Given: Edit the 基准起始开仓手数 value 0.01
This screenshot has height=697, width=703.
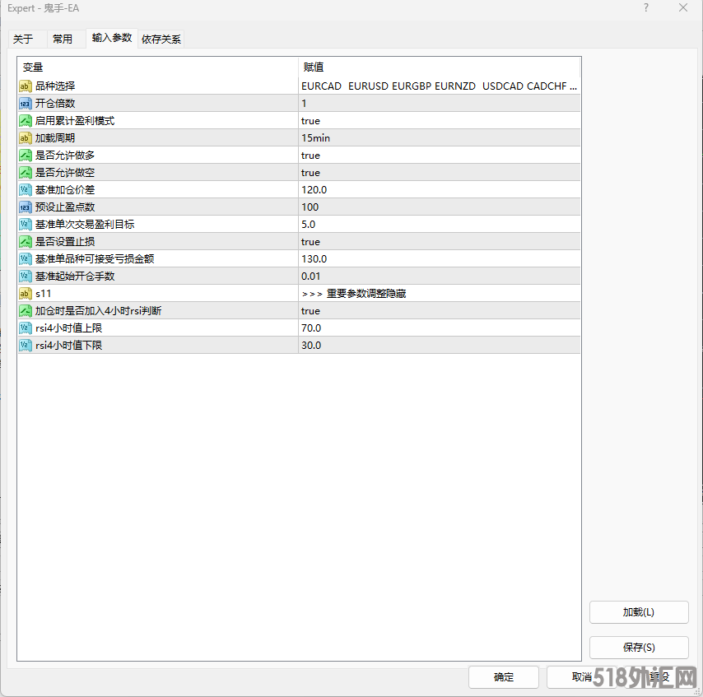Looking at the screenshot, I should (x=440, y=276).
